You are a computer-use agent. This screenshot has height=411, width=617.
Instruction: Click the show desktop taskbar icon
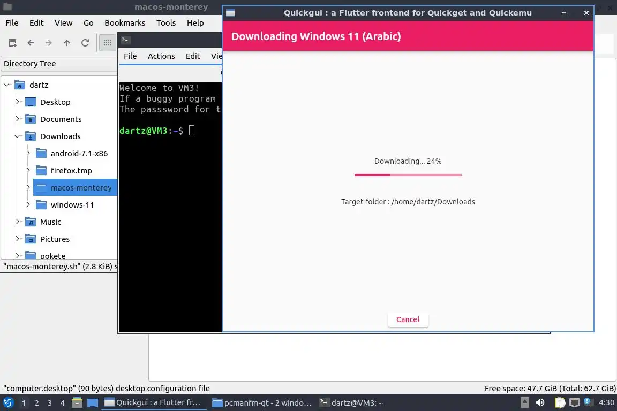click(x=93, y=403)
